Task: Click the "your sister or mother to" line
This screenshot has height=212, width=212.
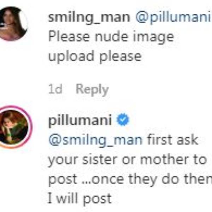Action: [127, 160]
